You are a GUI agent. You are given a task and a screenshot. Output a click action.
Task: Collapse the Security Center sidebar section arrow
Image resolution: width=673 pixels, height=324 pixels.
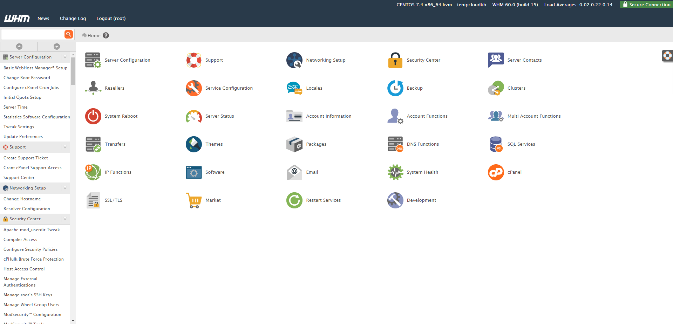click(65, 219)
